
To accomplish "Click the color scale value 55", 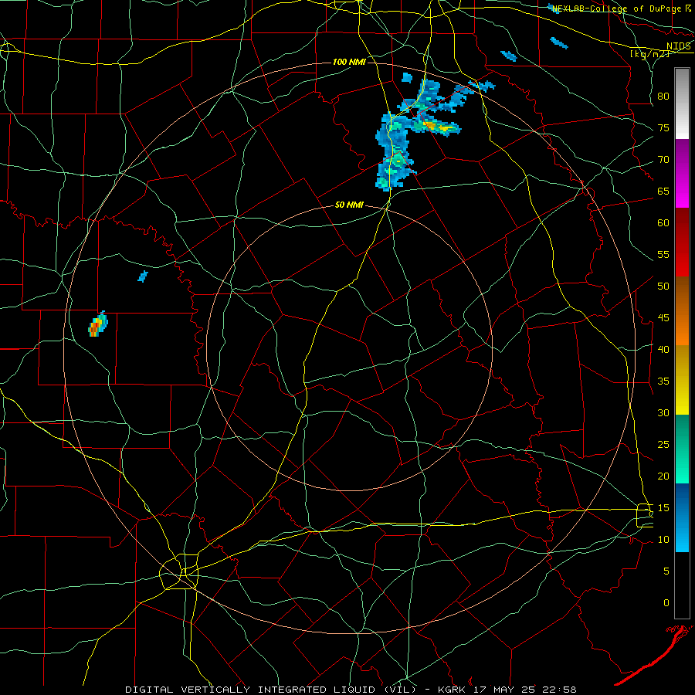I will pos(663,254).
